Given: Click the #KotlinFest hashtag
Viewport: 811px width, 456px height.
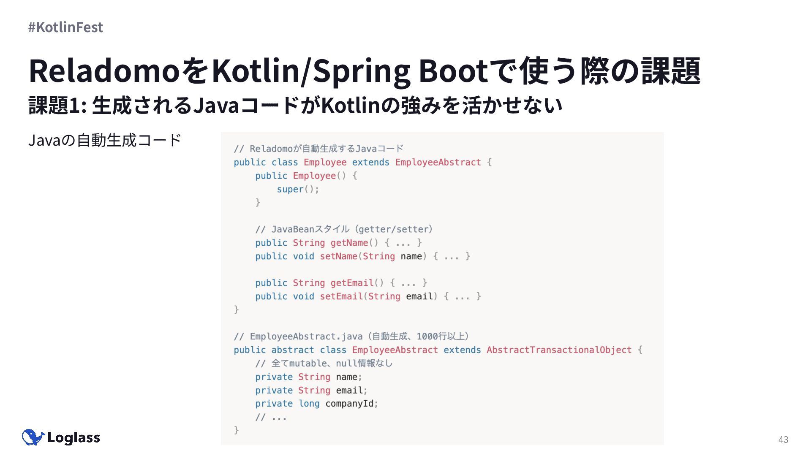Looking at the screenshot, I should click(65, 27).
